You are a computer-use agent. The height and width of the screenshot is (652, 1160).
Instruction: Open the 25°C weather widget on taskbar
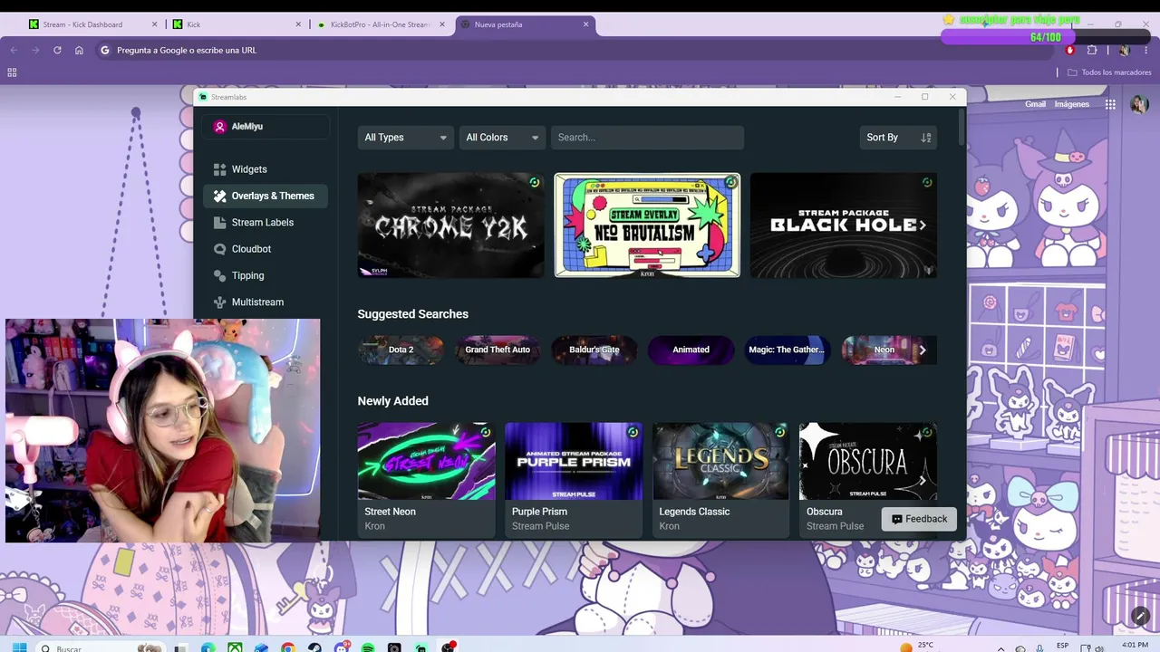pos(914,647)
